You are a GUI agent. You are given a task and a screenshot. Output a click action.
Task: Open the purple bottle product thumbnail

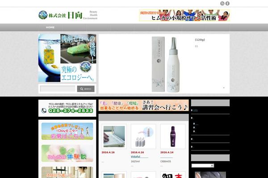click(x=173, y=137)
